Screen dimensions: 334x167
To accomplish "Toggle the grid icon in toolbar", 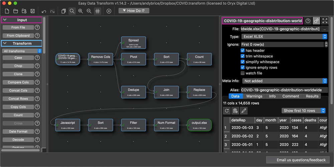I will point(98,11).
